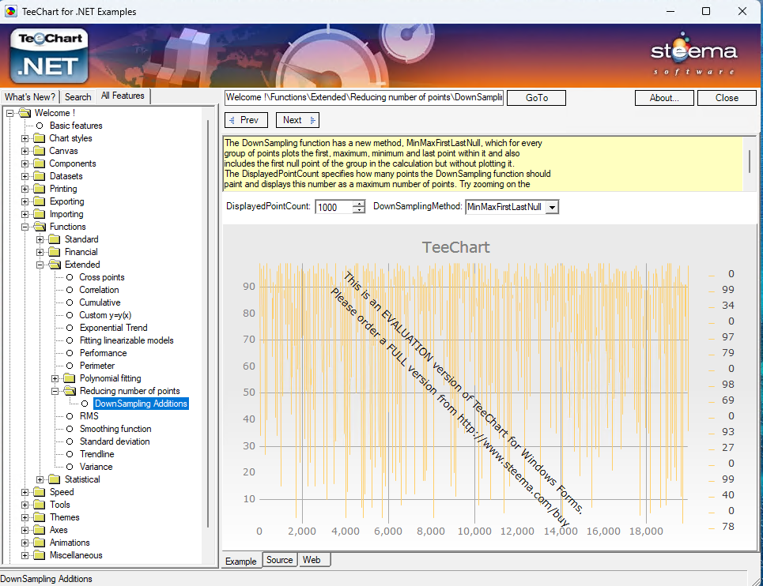Click the Tools folder icon
This screenshot has height=586, width=763.
tap(40, 505)
